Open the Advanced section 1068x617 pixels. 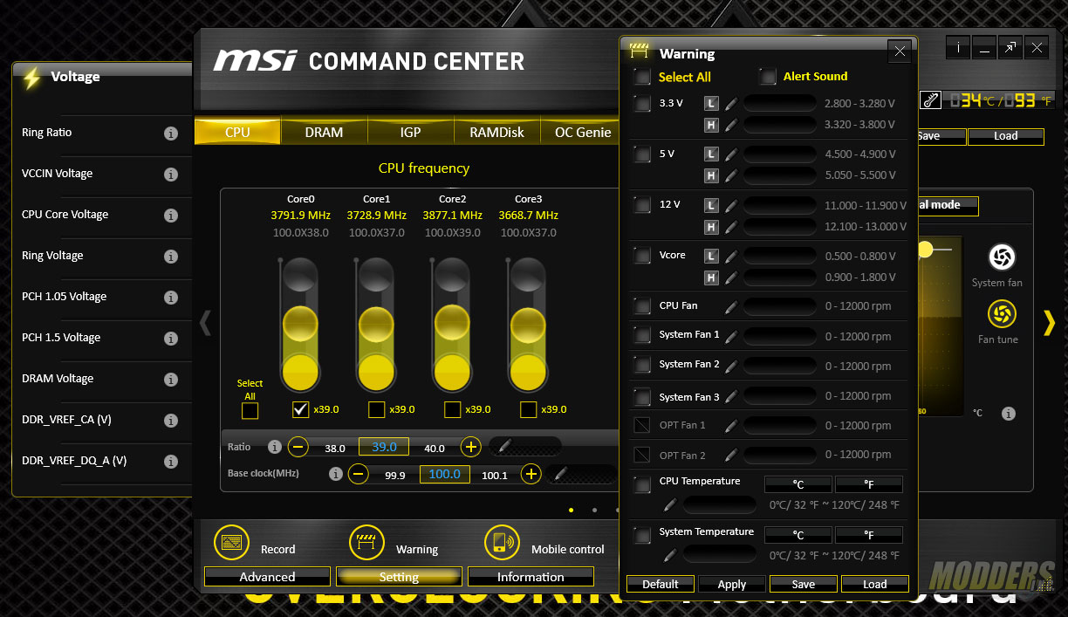coord(267,577)
